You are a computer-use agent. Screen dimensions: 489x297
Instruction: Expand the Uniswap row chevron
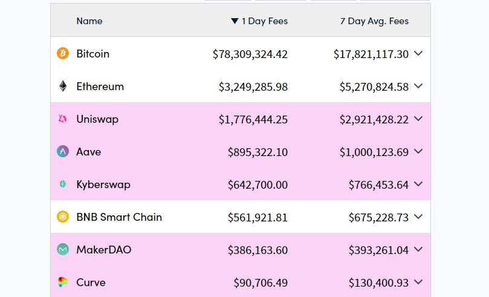point(418,119)
